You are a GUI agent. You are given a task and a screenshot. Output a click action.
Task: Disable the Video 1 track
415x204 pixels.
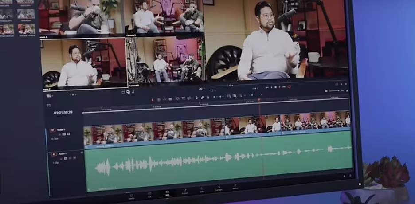[69, 134]
